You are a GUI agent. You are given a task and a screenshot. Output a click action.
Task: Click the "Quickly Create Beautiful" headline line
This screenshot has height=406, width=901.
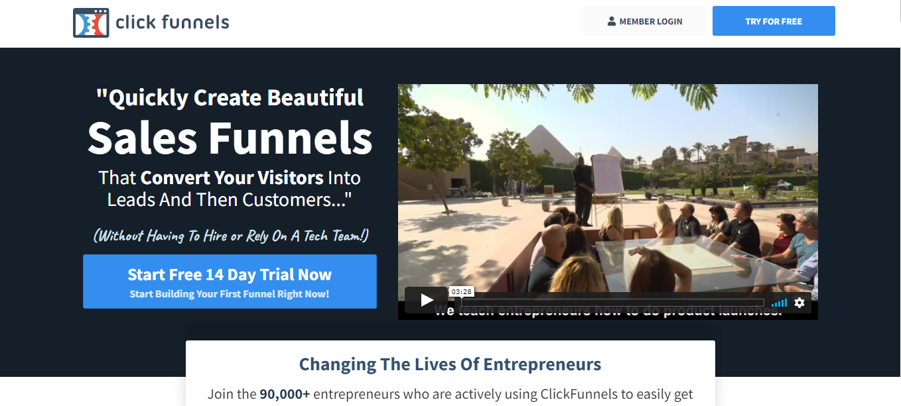[230, 98]
